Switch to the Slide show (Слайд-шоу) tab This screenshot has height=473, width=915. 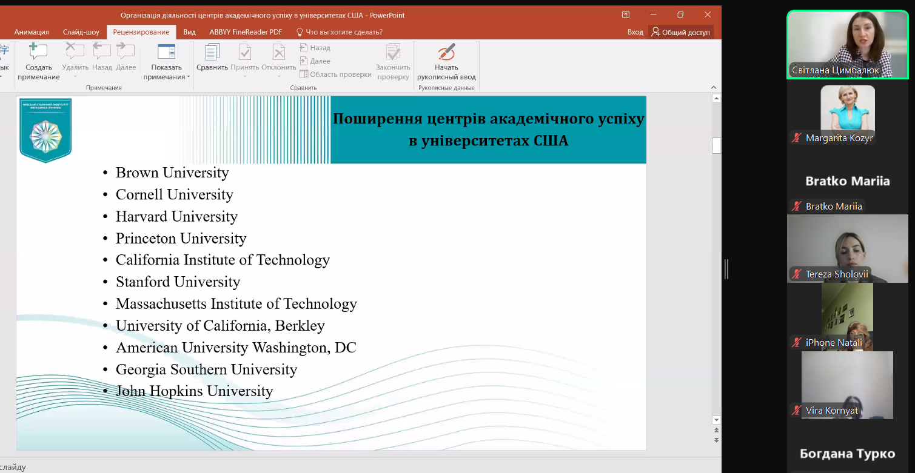(81, 32)
